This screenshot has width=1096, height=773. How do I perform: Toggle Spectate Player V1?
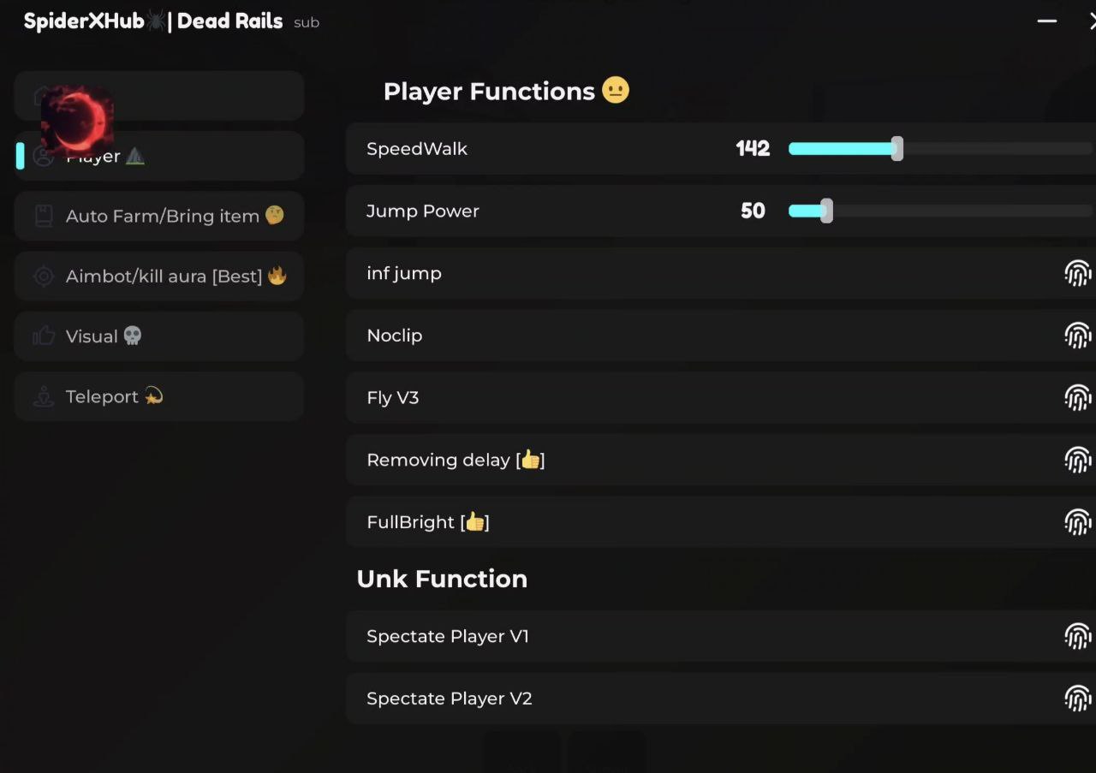[x=1077, y=636]
